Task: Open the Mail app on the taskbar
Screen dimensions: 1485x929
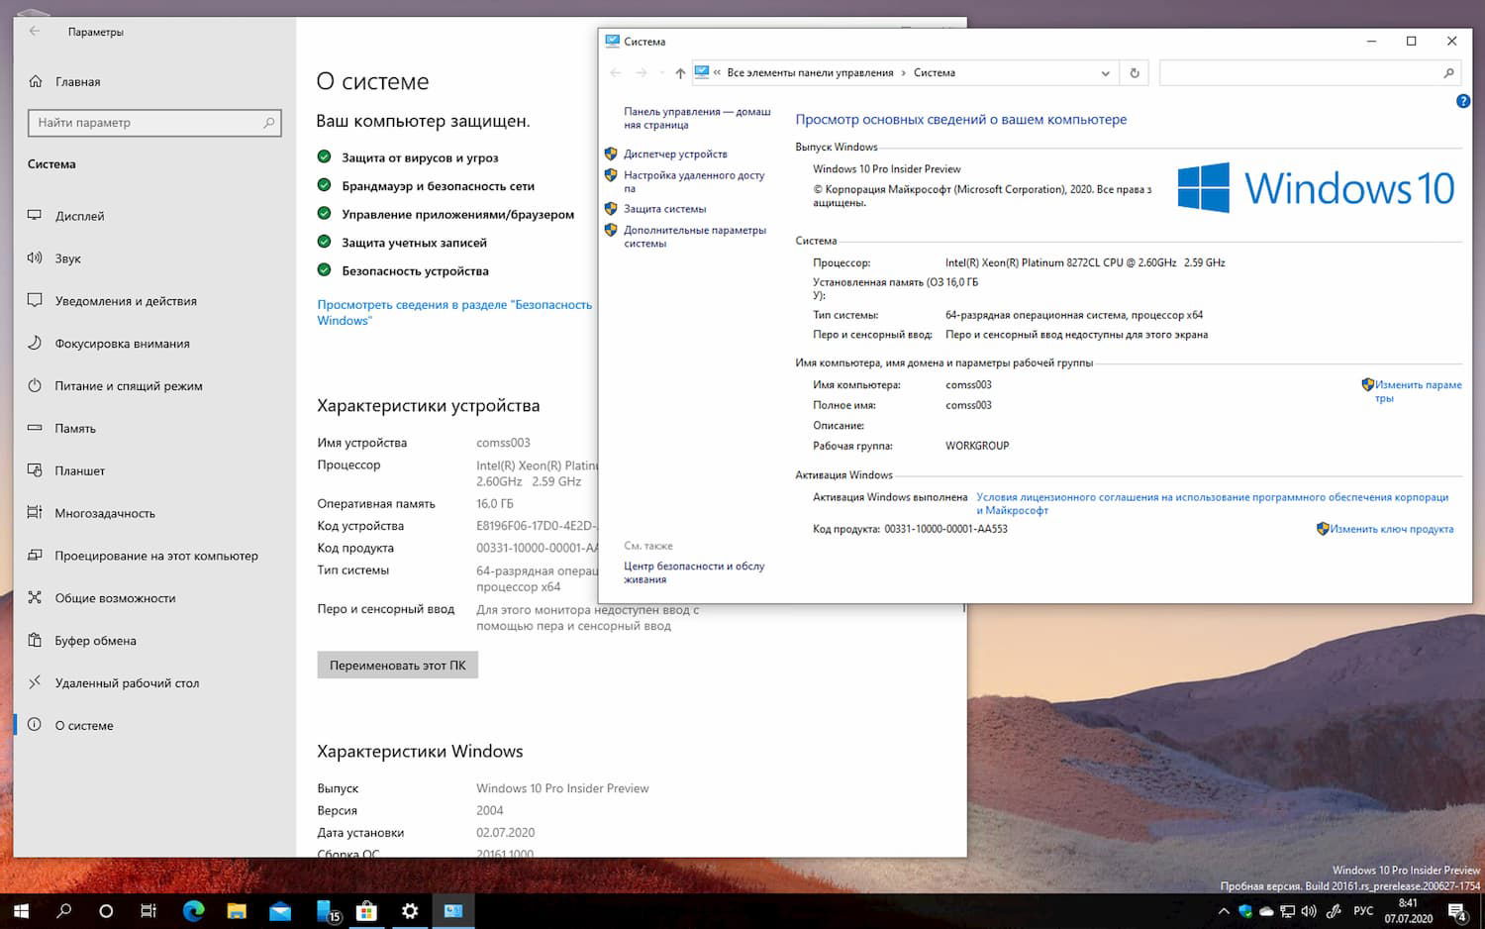Action: click(x=280, y=911)
